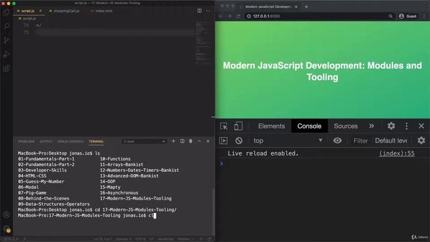Viewport: 430px width, 242px height.
Task: Click the terminal command prompt line
Action: 87,215
